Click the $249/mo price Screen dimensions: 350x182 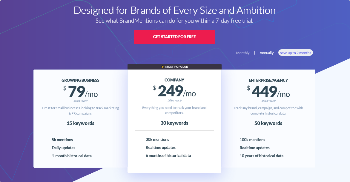174,91
